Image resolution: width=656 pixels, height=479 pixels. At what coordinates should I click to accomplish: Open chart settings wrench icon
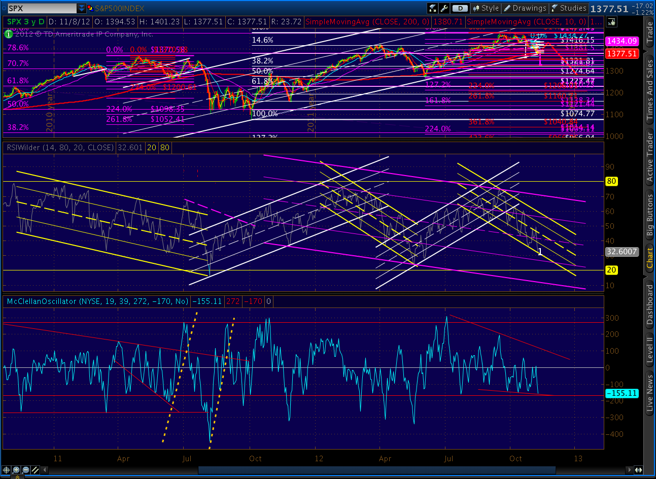[x=444, y=8]
